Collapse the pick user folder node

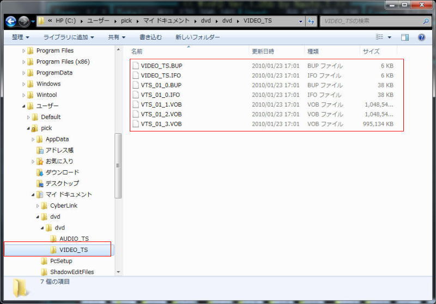pos(28,128)
